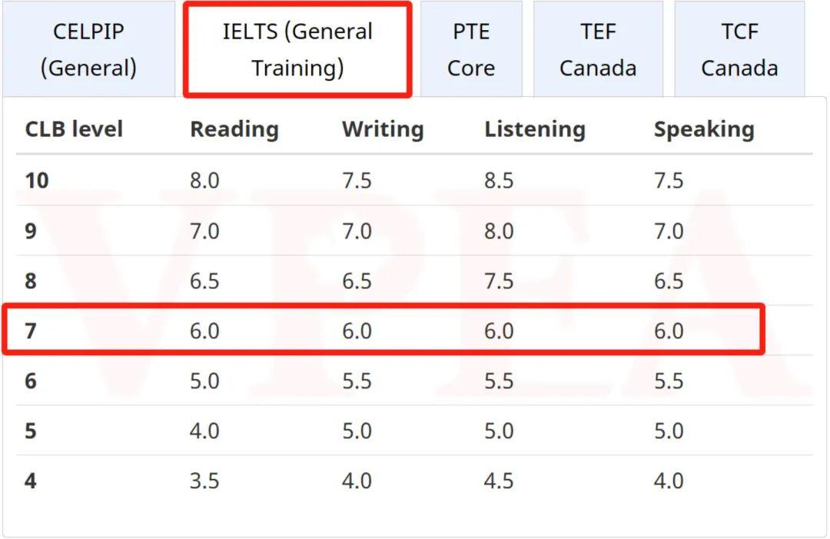Select the CLB level 9 row label

(31, 231)
